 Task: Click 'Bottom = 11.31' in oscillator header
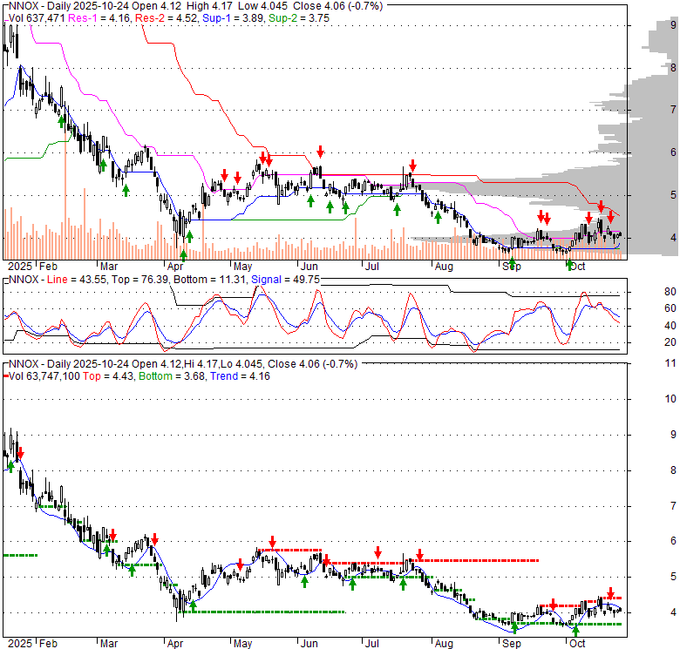[209, 280]
